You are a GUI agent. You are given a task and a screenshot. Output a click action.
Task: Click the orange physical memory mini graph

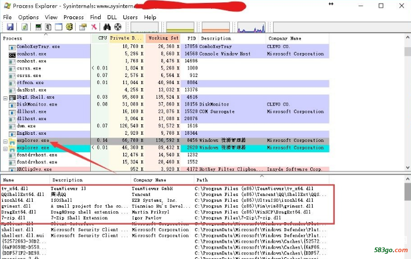216,27
